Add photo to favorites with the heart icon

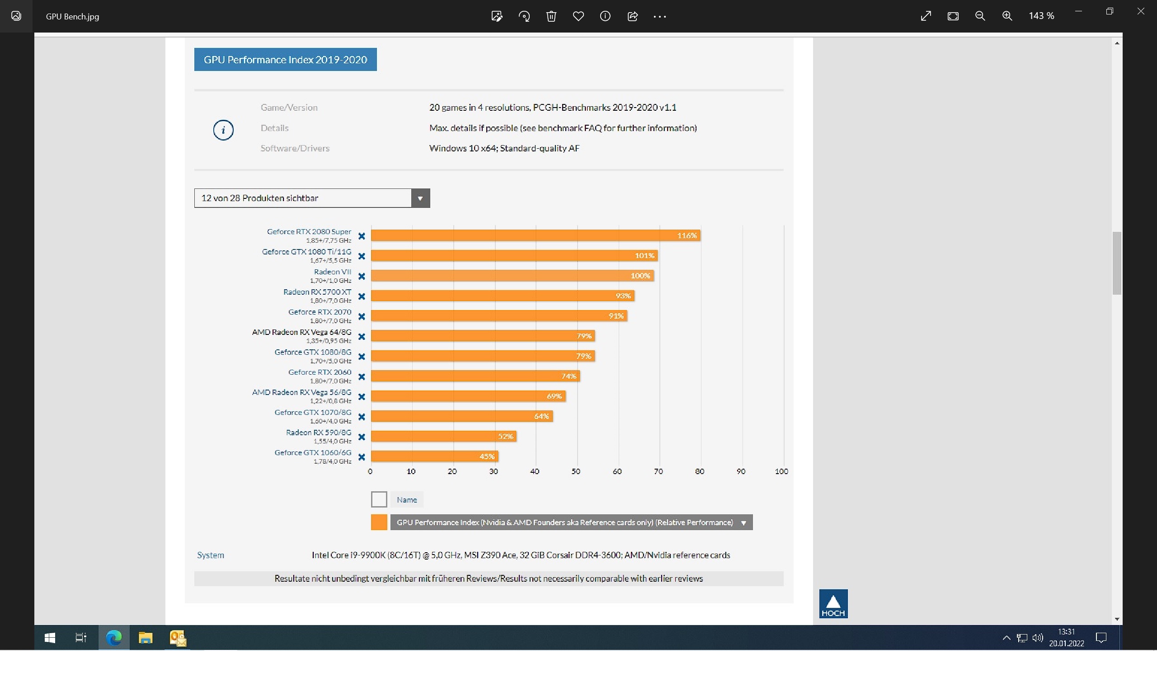[578, 16]
